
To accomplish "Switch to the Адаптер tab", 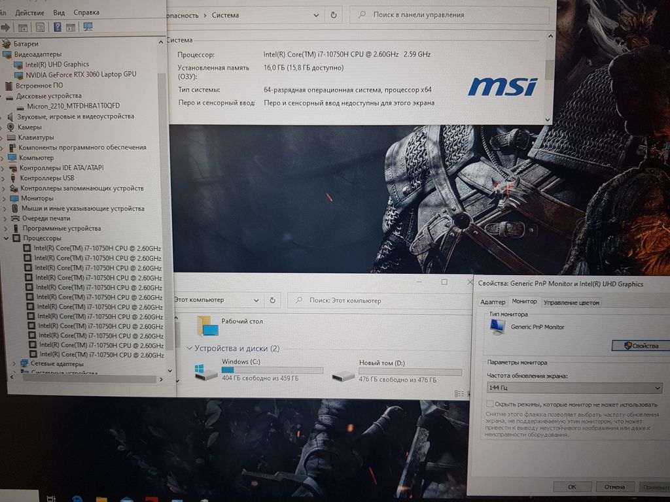I will point(493,301).
